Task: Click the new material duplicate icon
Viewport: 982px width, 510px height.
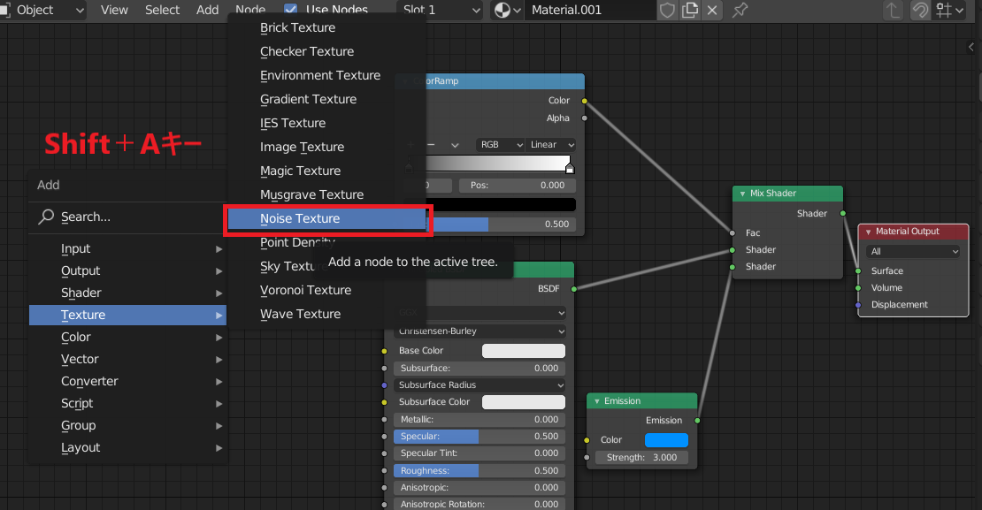Action: click(x=689, y=10)
